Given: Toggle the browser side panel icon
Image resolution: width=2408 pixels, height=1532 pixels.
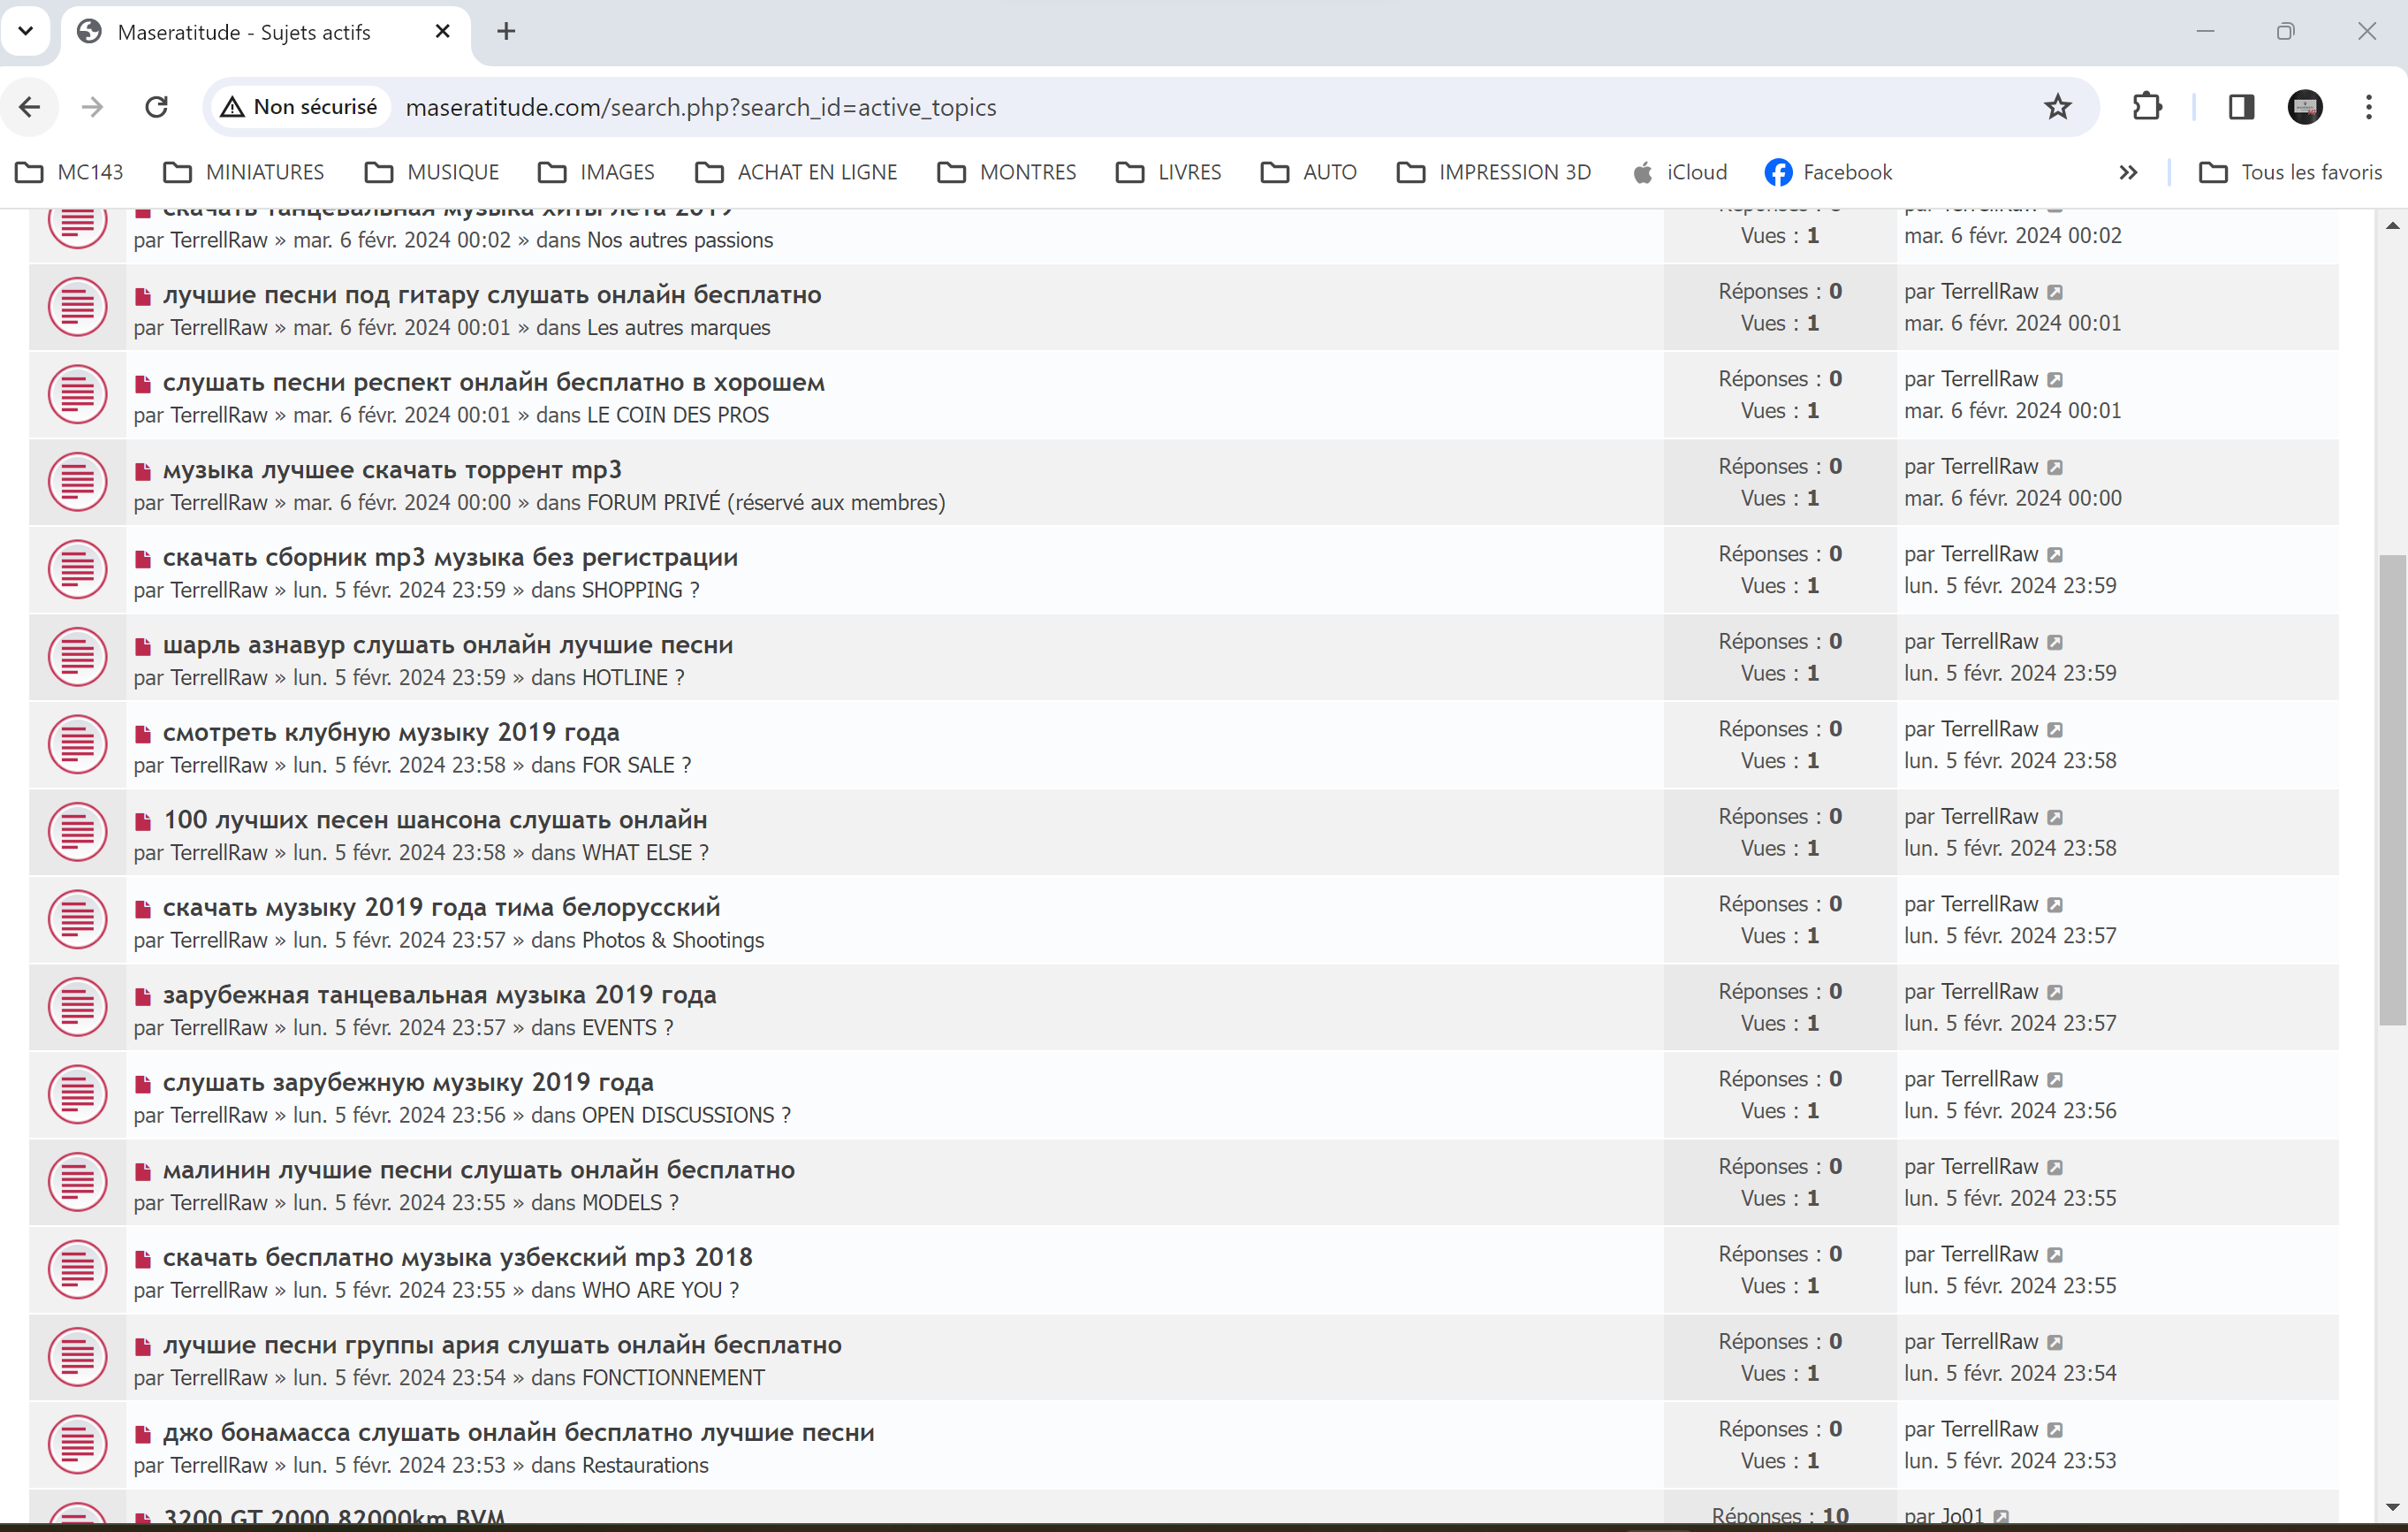Looking at the screenshot, I should tap(2241, 107).
